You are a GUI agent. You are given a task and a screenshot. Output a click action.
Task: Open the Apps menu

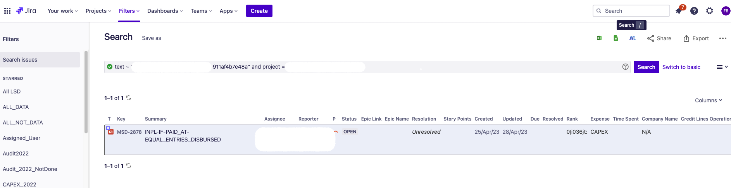[229, 11]
